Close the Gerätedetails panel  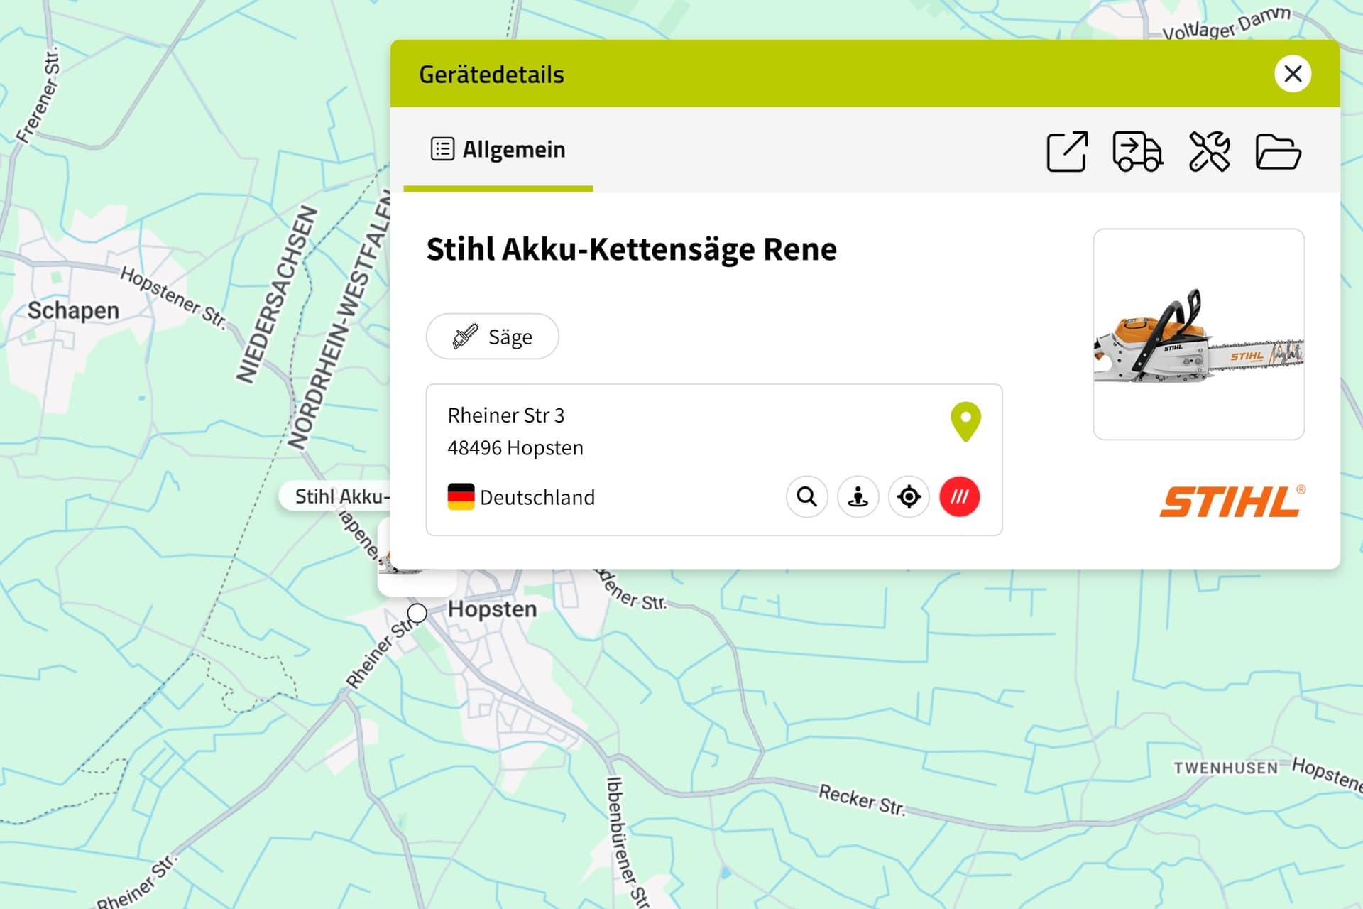click(1292, 74)
